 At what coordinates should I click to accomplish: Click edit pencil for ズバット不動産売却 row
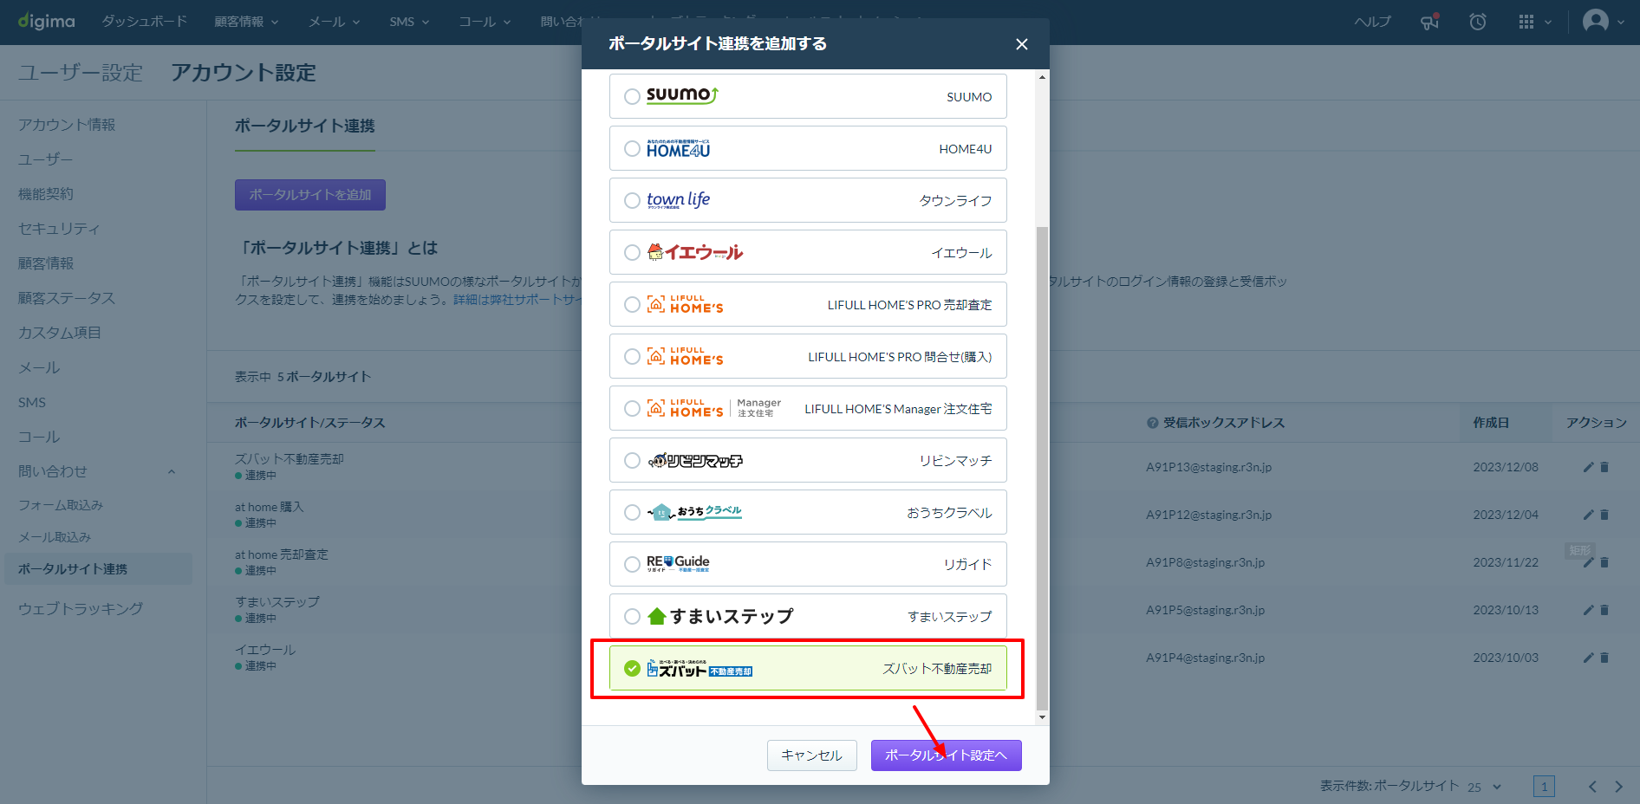click(x=1588, y=467)
